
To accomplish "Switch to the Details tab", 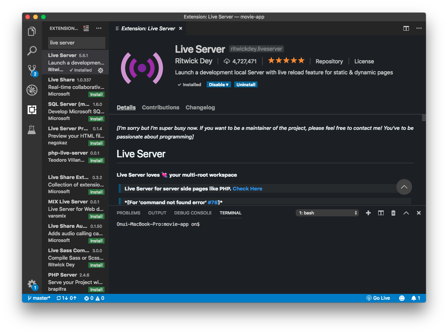I will 126,107.
